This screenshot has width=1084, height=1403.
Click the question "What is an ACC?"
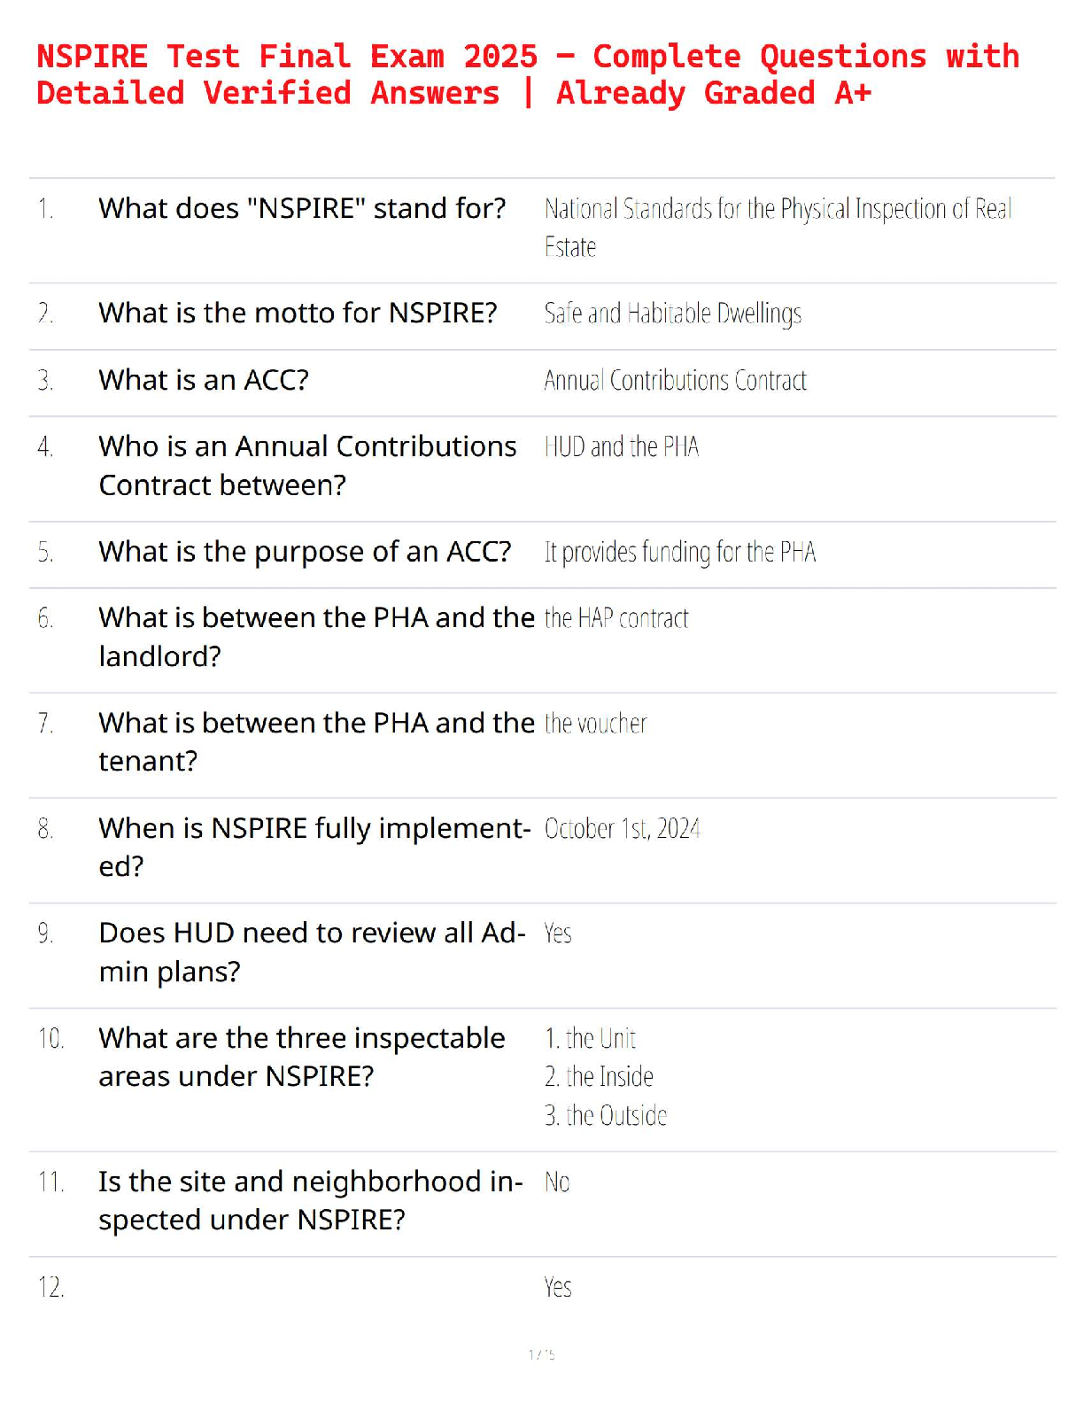point(204,380)
